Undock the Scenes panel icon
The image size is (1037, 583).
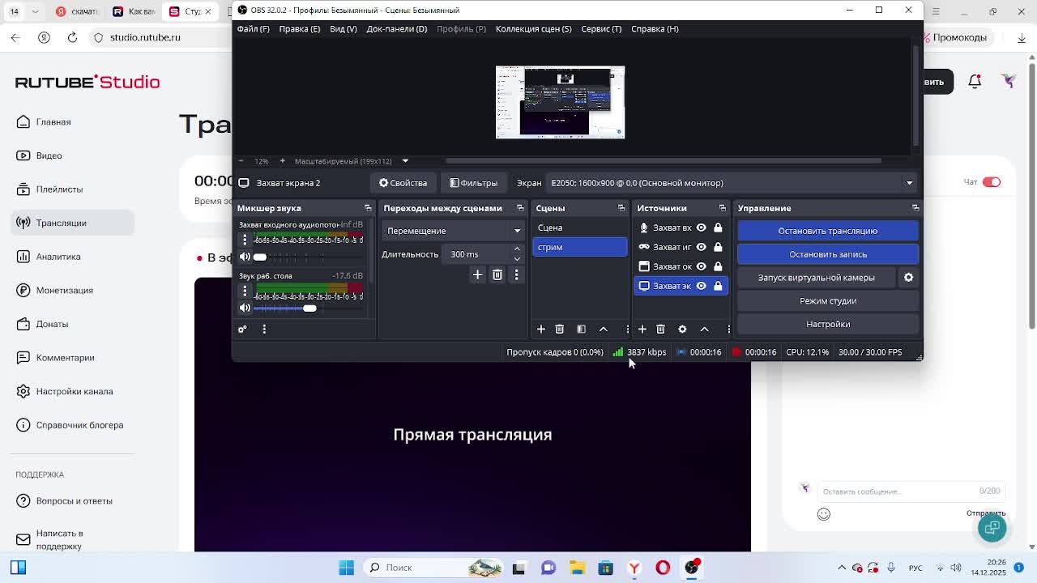click(x=621, y=208)
